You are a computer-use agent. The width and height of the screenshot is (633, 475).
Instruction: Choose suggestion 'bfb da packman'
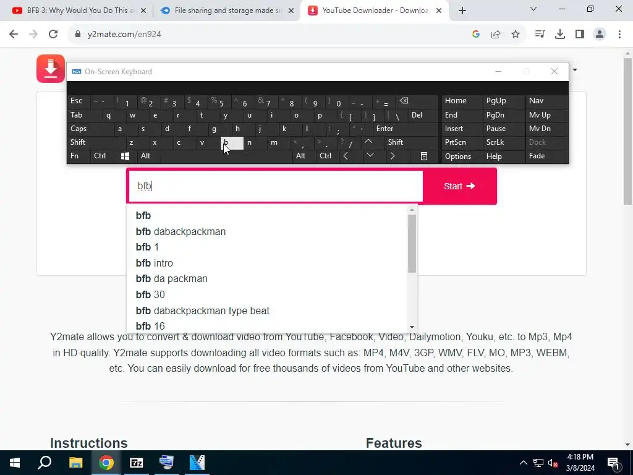point(172,279)
